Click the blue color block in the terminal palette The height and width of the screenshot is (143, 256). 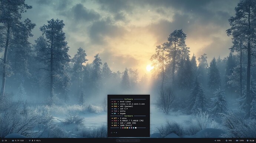click(129, 128)
